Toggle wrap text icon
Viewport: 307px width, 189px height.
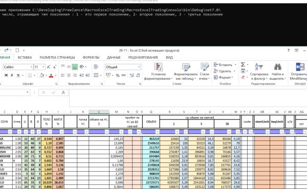[x=96, y=67]
